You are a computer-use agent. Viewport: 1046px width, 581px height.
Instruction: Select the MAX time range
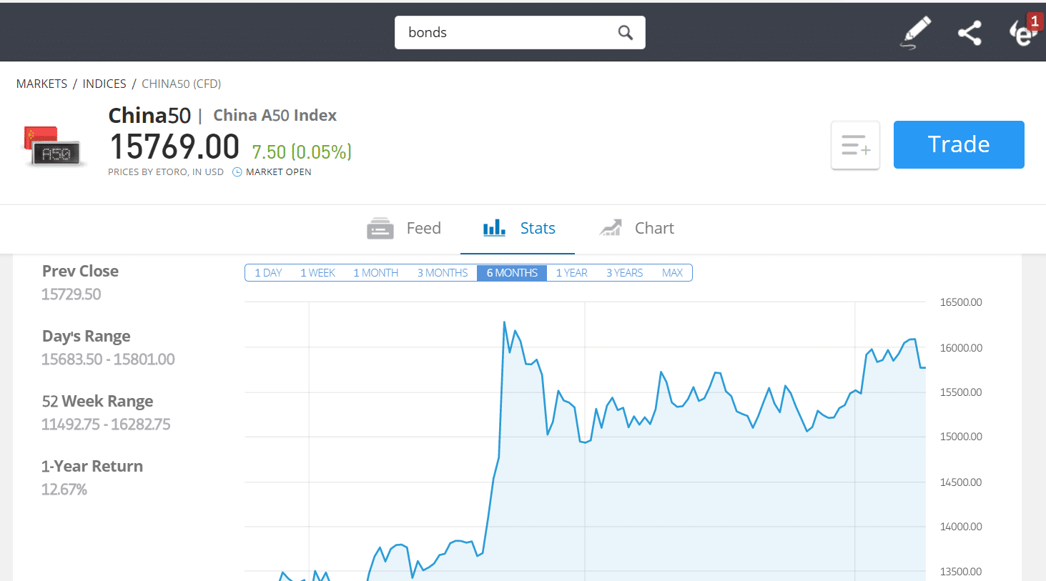(x=672, y=273)
